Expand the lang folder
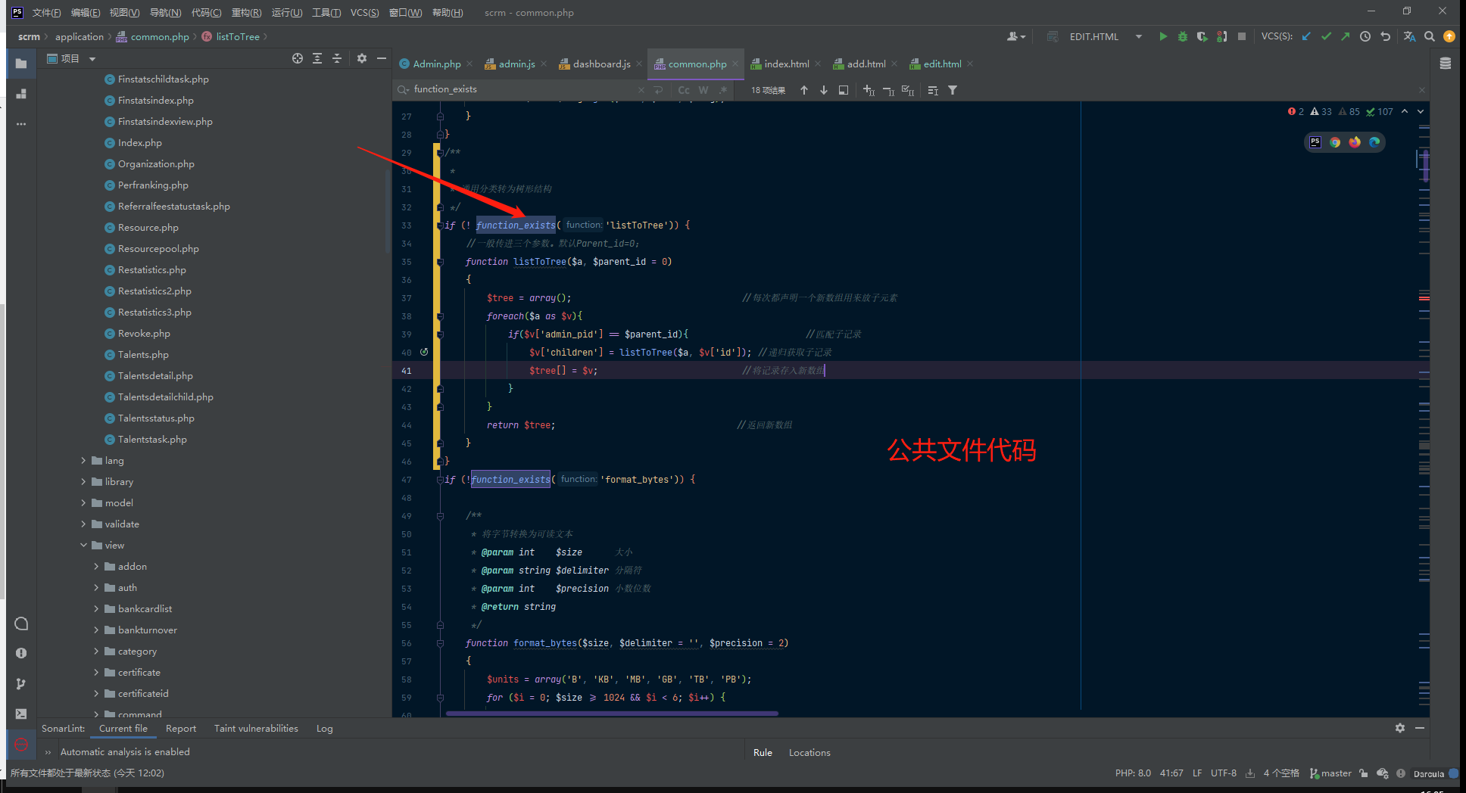The width and height of the screenshot is (1466, 793). 83,460
